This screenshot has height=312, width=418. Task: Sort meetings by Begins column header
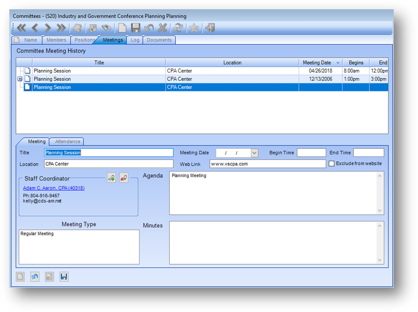point(356,63)
